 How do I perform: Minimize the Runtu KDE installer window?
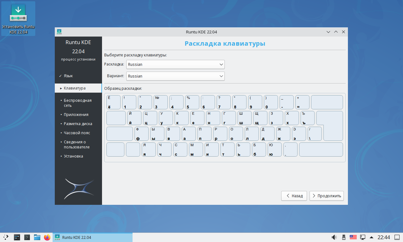[328, 32]
